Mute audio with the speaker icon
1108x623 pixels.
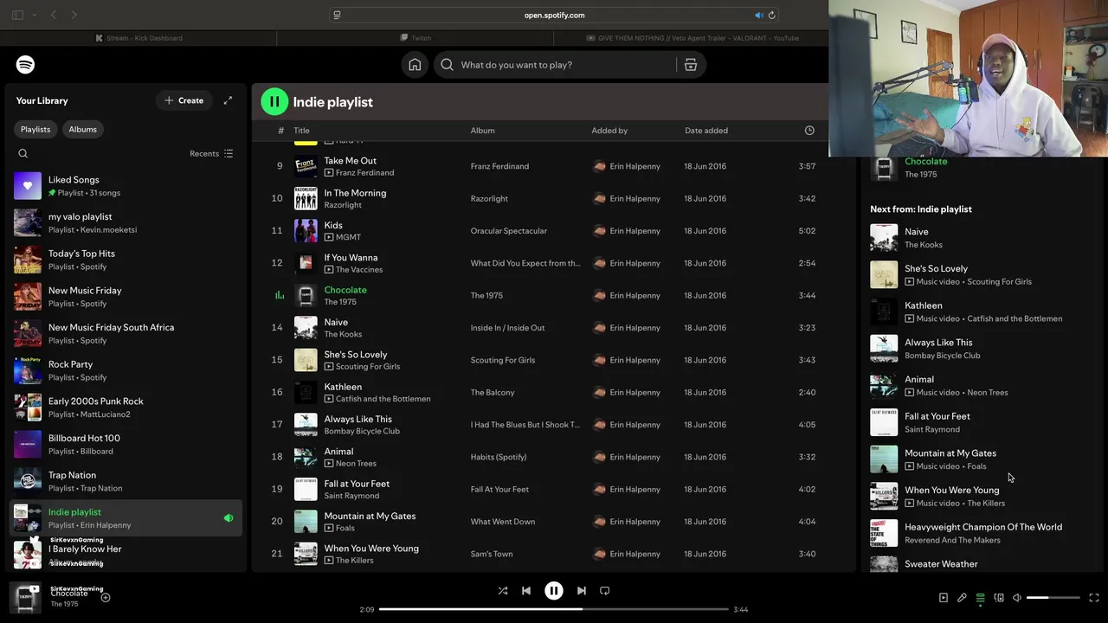coord(1017,598)
